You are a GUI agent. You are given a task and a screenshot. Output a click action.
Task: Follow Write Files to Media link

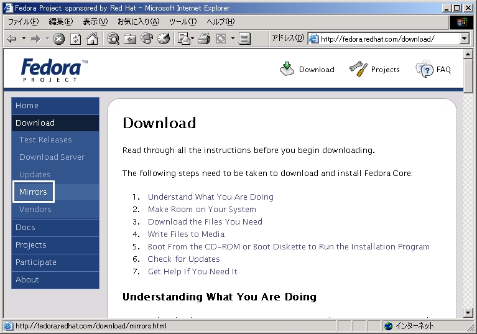click(x=186, y=234)
